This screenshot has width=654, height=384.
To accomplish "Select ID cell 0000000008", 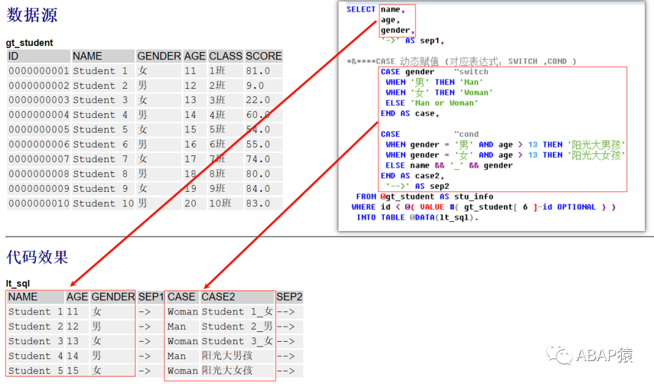I will (x=39, y=174).
